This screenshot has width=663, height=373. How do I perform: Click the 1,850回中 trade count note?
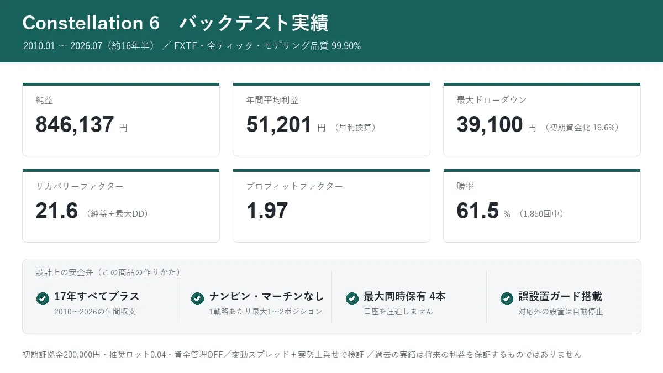click(x=541, y=214)
